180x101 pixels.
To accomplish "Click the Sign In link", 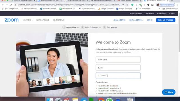I will point(150,20).
